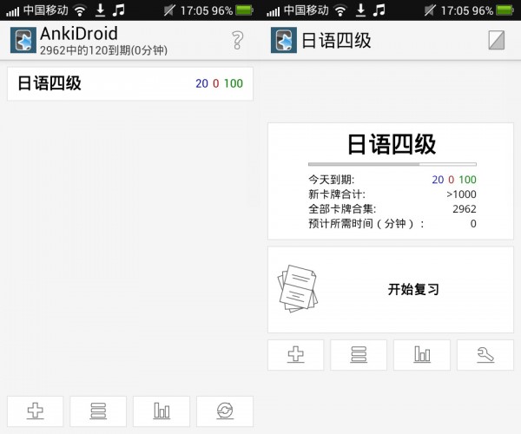Tap 预计所需时间（分钟） label
This screenshot has width=521, height=434.
click(x=366, y=223)
